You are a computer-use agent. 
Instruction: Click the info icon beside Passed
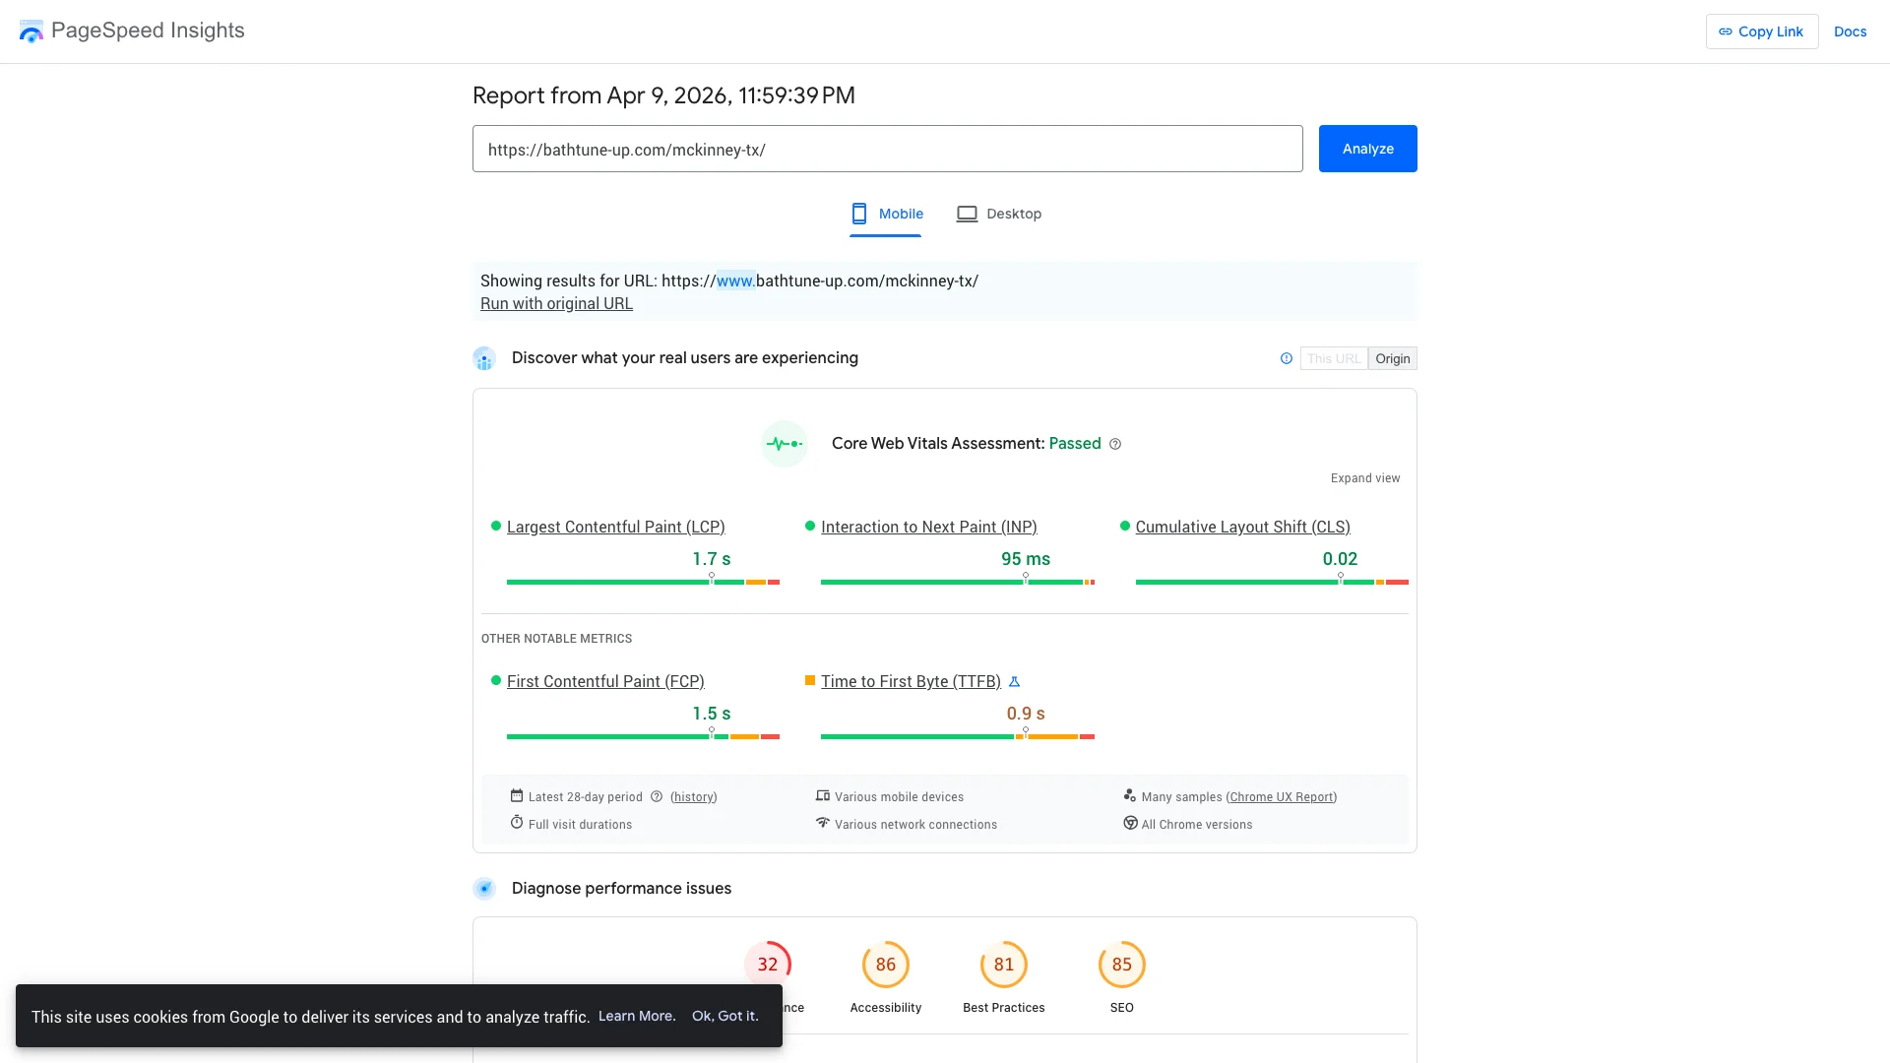tap(1114, 444)
